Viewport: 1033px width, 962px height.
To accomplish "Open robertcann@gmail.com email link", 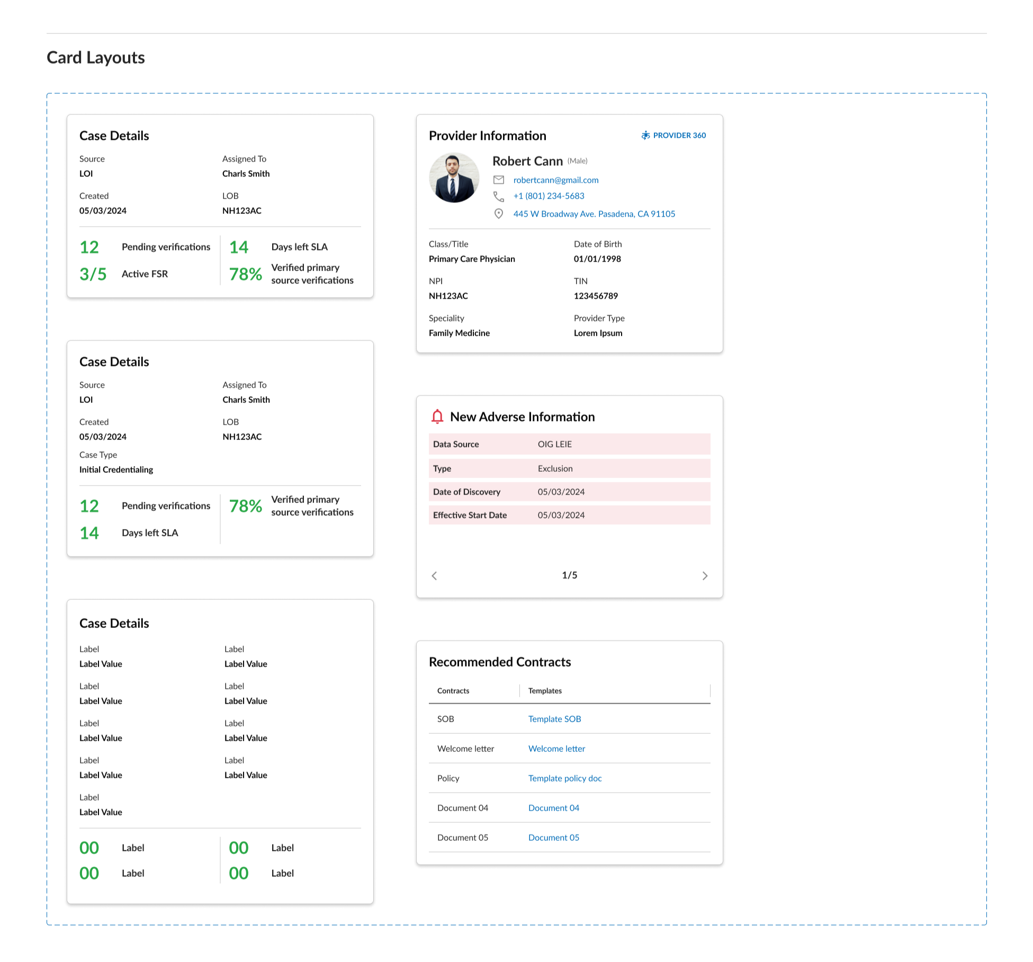I will (556, 180).
